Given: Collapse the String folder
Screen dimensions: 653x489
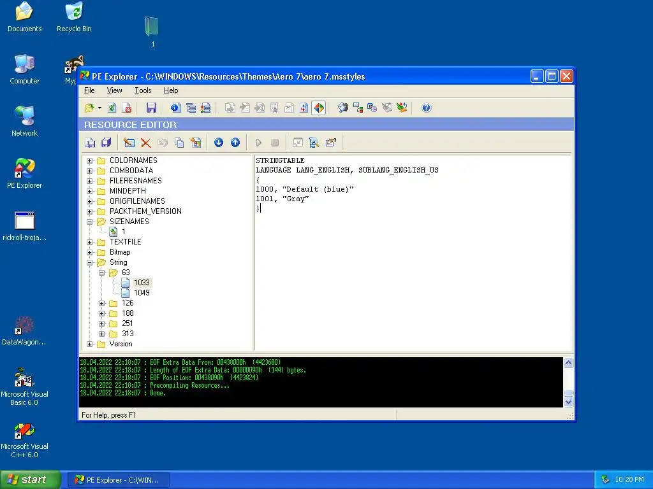Looking at the screenshot, I should (x=89, y=262).
